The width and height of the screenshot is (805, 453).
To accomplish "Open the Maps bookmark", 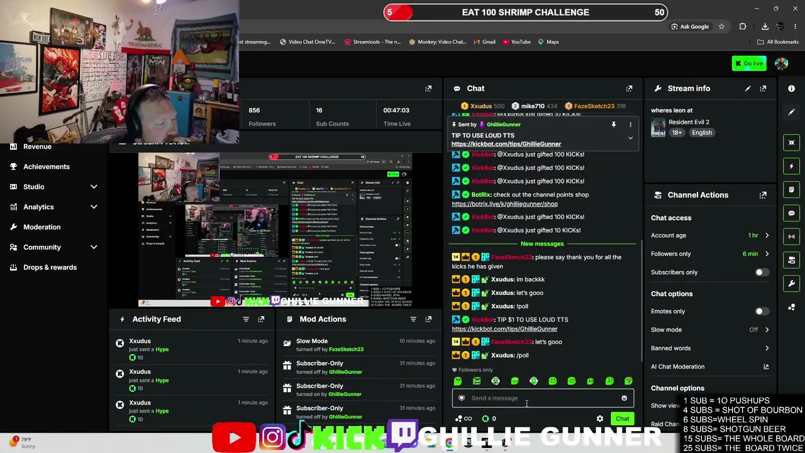I will coord(548,42).
